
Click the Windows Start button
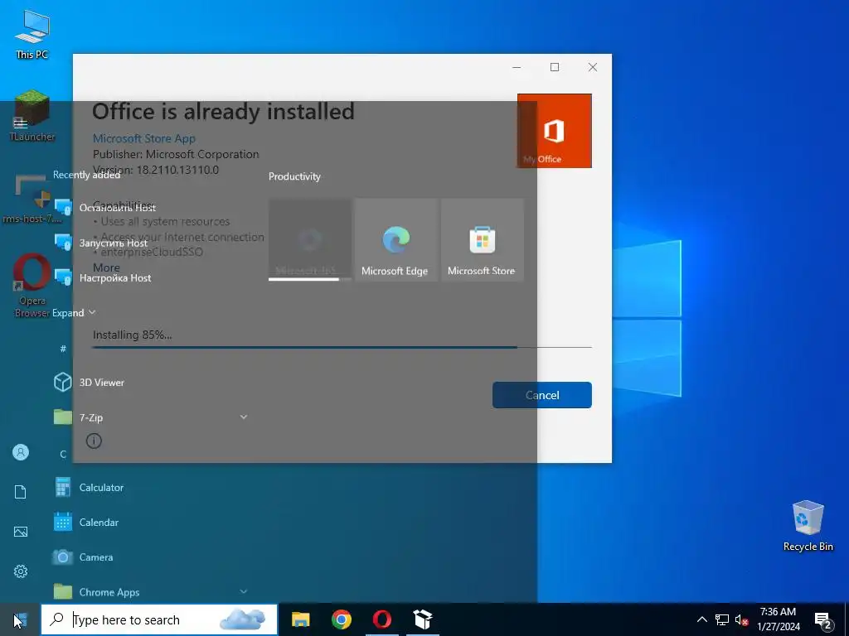click(x=20, y=619)
